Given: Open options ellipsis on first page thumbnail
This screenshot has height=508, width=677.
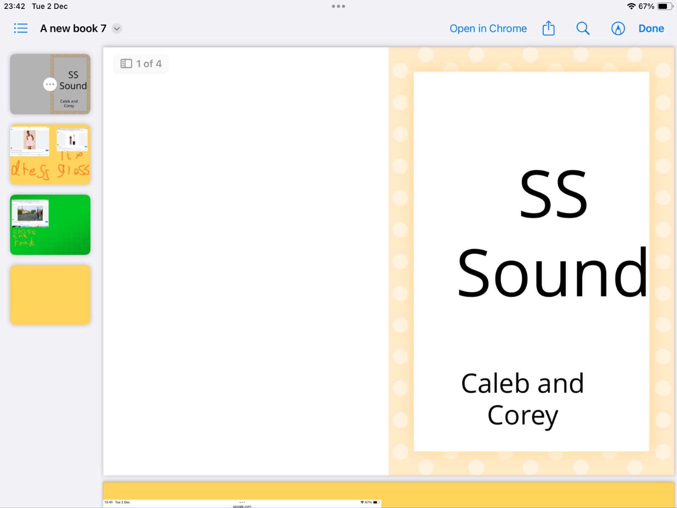Looking at the screenshot, I should (x=50, y=84).
